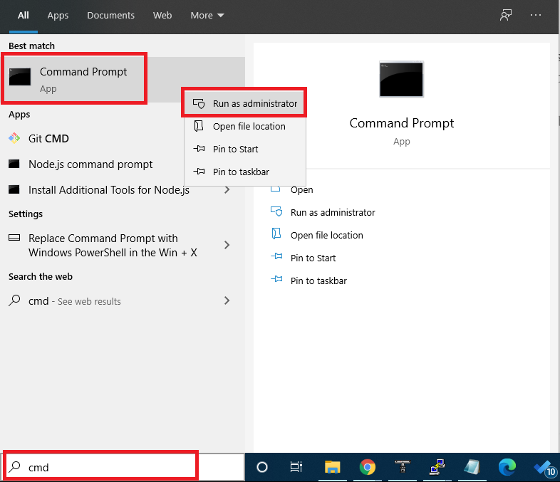Image resolution: width=560 pixels, height=482 pixels.
Task: Open File Explorer from the taskbar
Action: (332, 466)
